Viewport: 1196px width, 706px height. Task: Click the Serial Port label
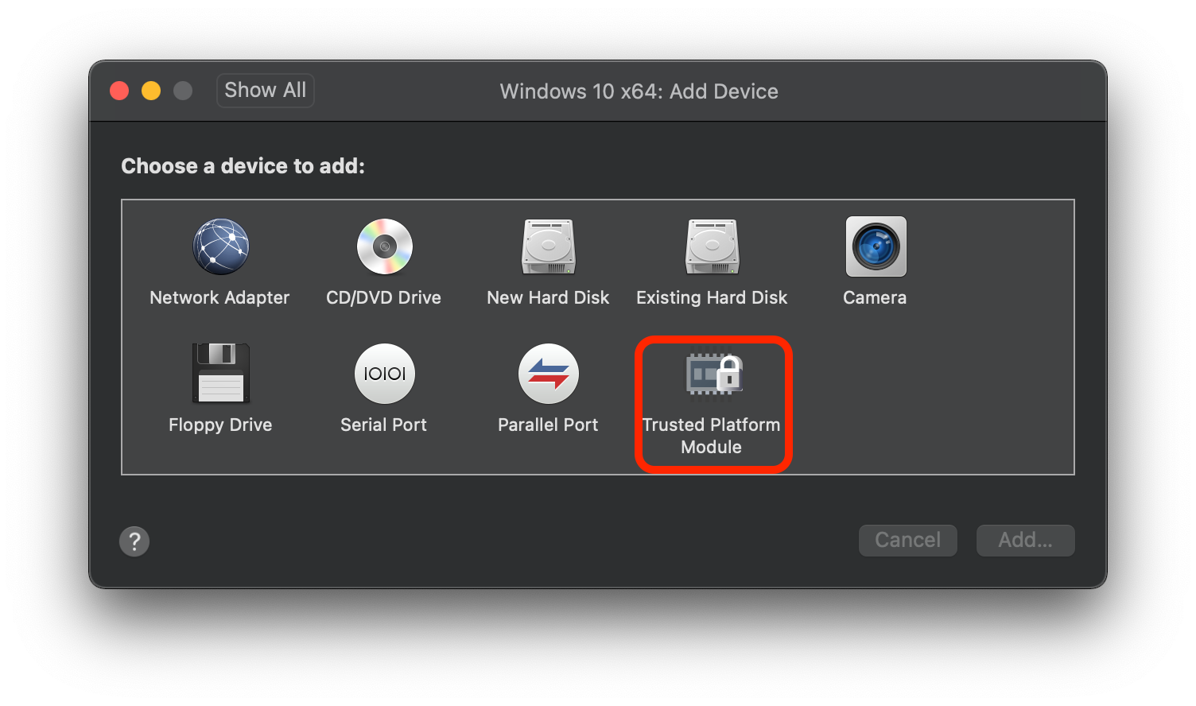click(x=383, y=425)
